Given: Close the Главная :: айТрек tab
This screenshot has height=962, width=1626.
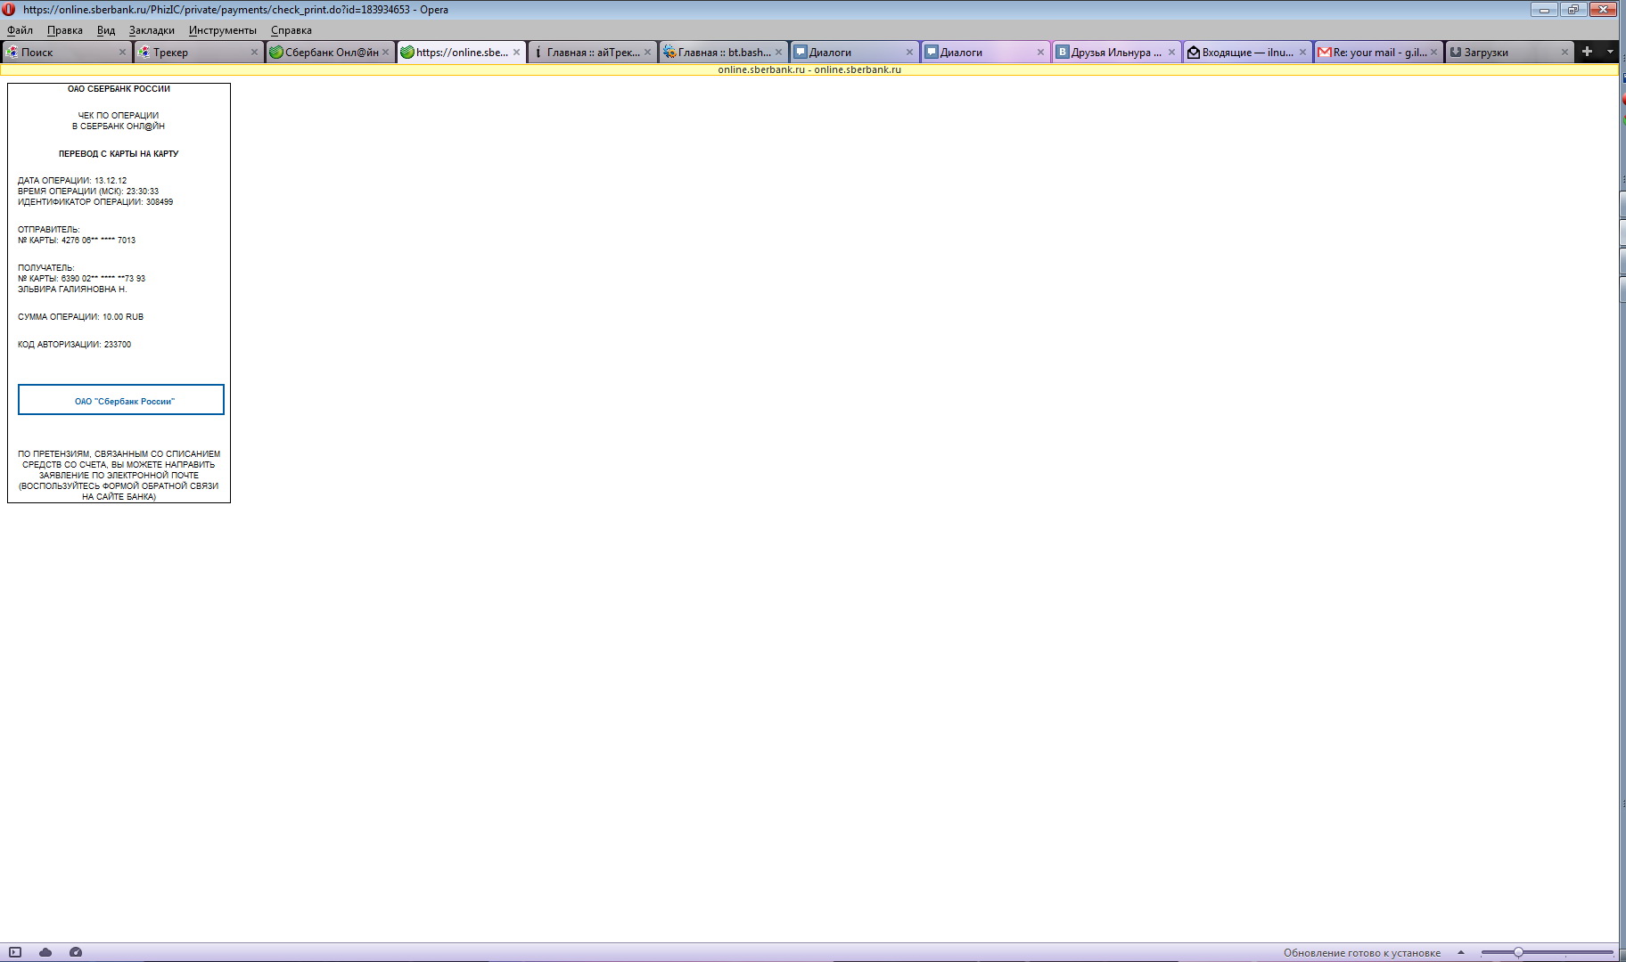Looking at the screenshot, I should pyautogui.click(x=647, y=53).
